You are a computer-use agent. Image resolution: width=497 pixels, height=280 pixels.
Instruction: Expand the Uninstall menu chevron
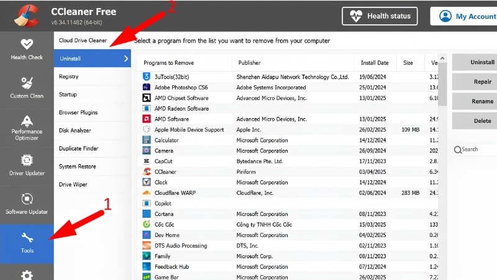(x=126, y=58)
